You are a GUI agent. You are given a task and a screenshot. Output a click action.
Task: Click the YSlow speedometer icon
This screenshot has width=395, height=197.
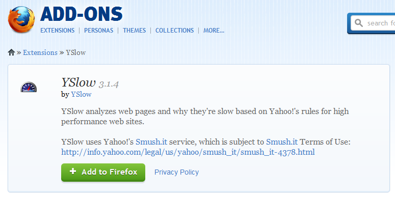(29, 87)
